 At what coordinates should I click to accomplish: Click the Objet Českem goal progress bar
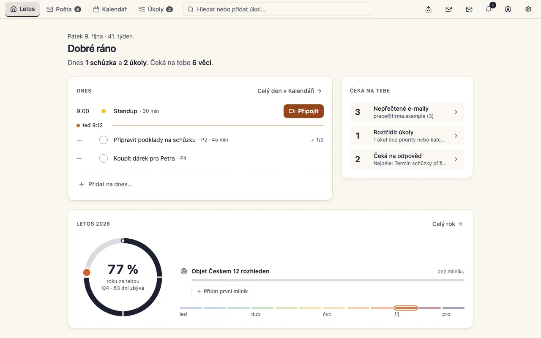328,280
